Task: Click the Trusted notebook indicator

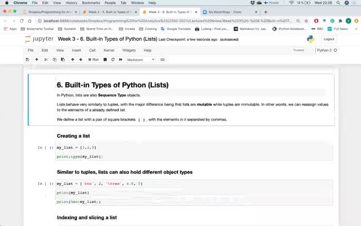Action: (298, 50)
